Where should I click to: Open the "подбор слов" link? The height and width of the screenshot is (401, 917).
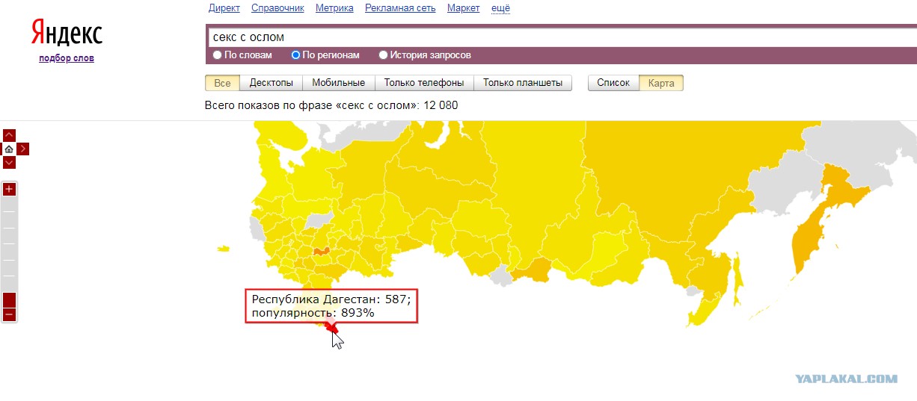(x=67, y=58)
